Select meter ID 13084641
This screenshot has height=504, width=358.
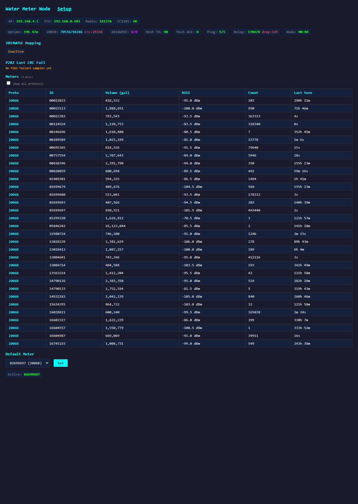pyautogui.click(x=57, y=257)
